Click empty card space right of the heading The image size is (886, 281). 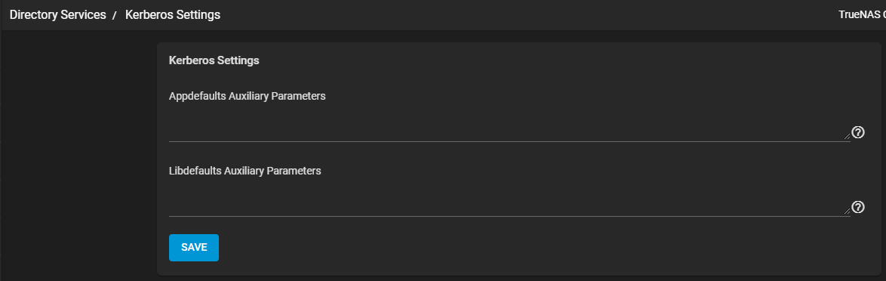click(565, 60)
